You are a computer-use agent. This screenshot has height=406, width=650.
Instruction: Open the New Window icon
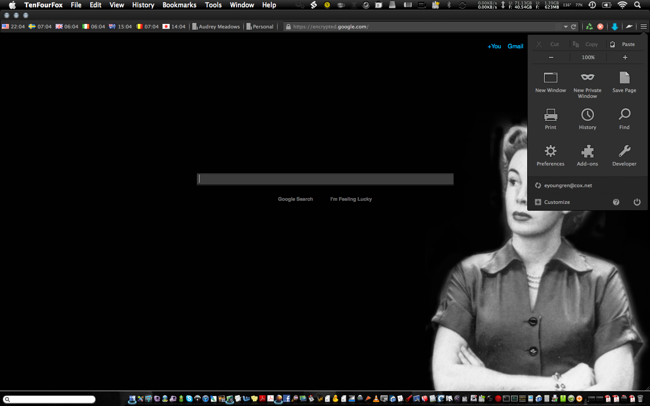[x=550, y=78]
